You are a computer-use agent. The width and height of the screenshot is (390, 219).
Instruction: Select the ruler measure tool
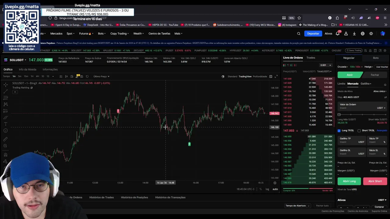pos(5,139)
